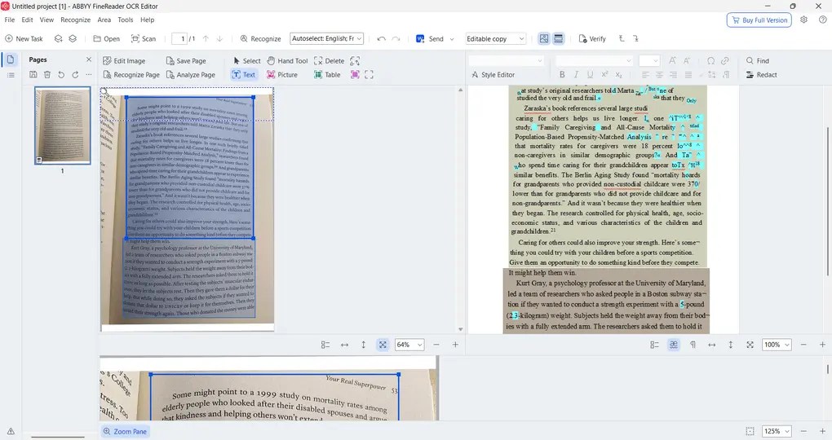Click Save Page in the image toolbar

[186, 61]
